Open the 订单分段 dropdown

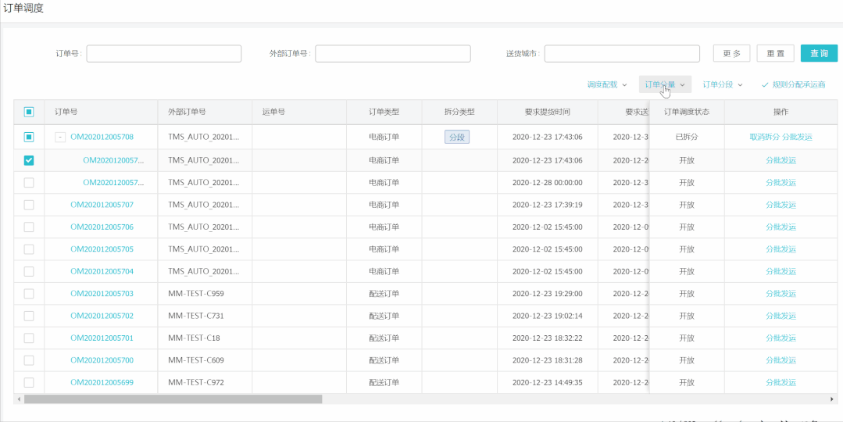pyautogui.click(x=722, y=84)
